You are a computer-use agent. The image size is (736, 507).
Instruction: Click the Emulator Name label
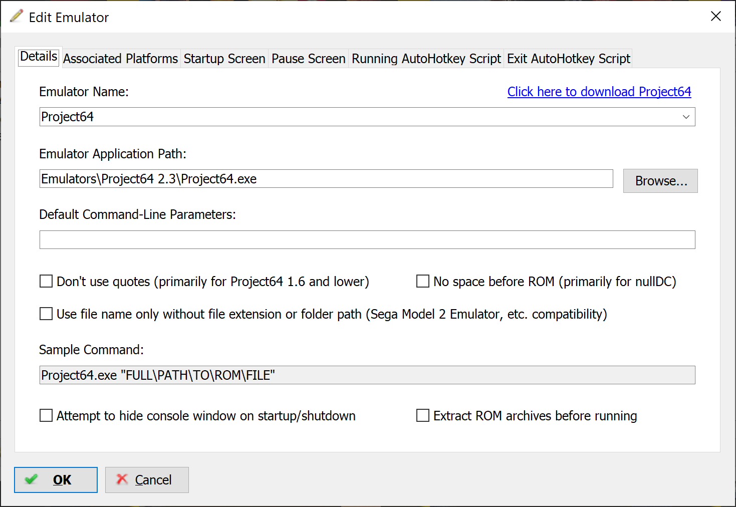84,92
